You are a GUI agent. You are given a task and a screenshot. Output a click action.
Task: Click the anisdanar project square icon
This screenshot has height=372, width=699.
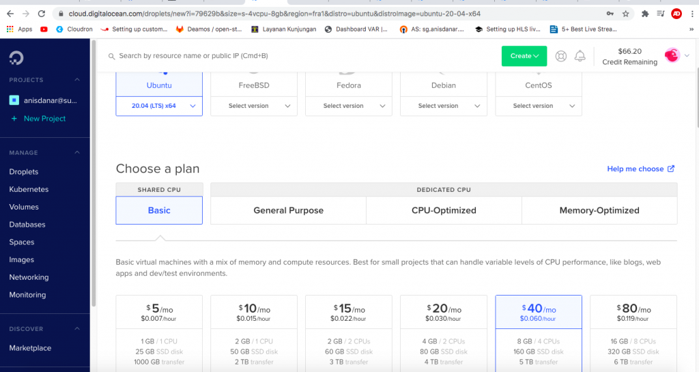(14, 100)
